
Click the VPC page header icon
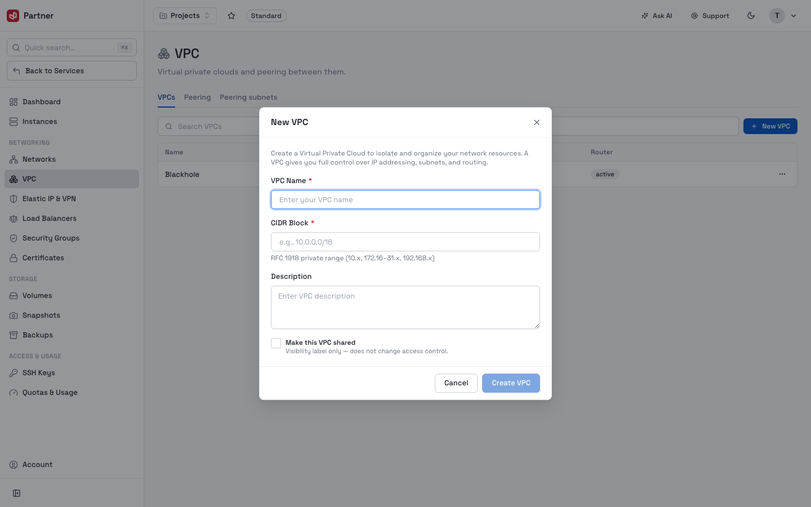tap(164, 54)
